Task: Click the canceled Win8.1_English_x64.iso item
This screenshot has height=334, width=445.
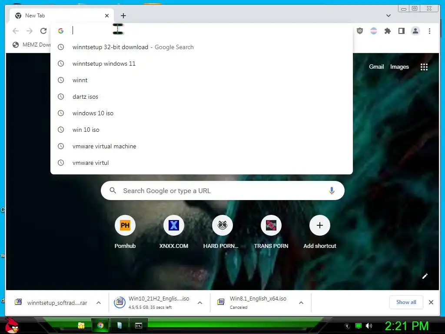Action: point(252,303)
